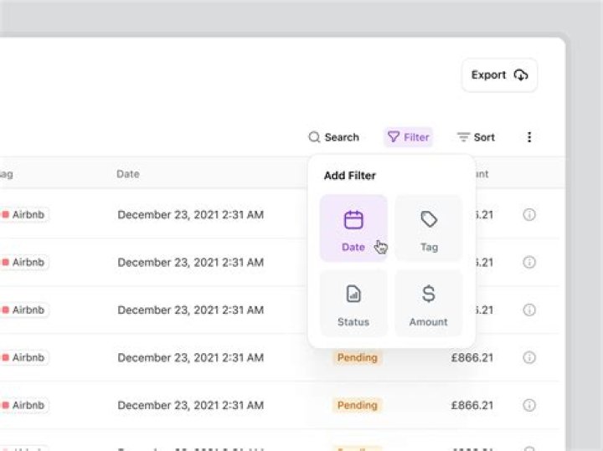Open the three-dot more options menu
Viewport: 603px width, 451px height.
coord(529,137)
